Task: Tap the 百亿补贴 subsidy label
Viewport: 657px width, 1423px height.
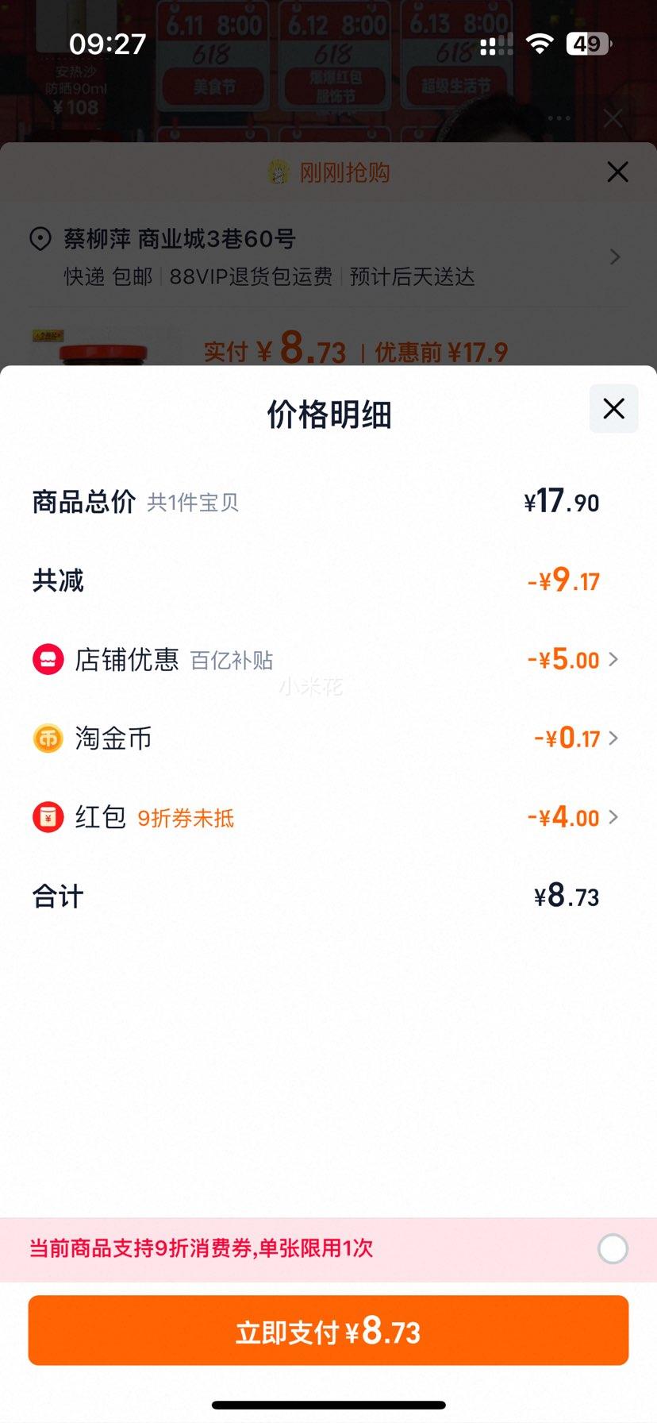Action: click(232, 661)
